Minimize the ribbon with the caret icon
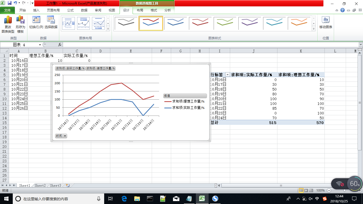This screenshot has width=363, height=204. (337, 10)
